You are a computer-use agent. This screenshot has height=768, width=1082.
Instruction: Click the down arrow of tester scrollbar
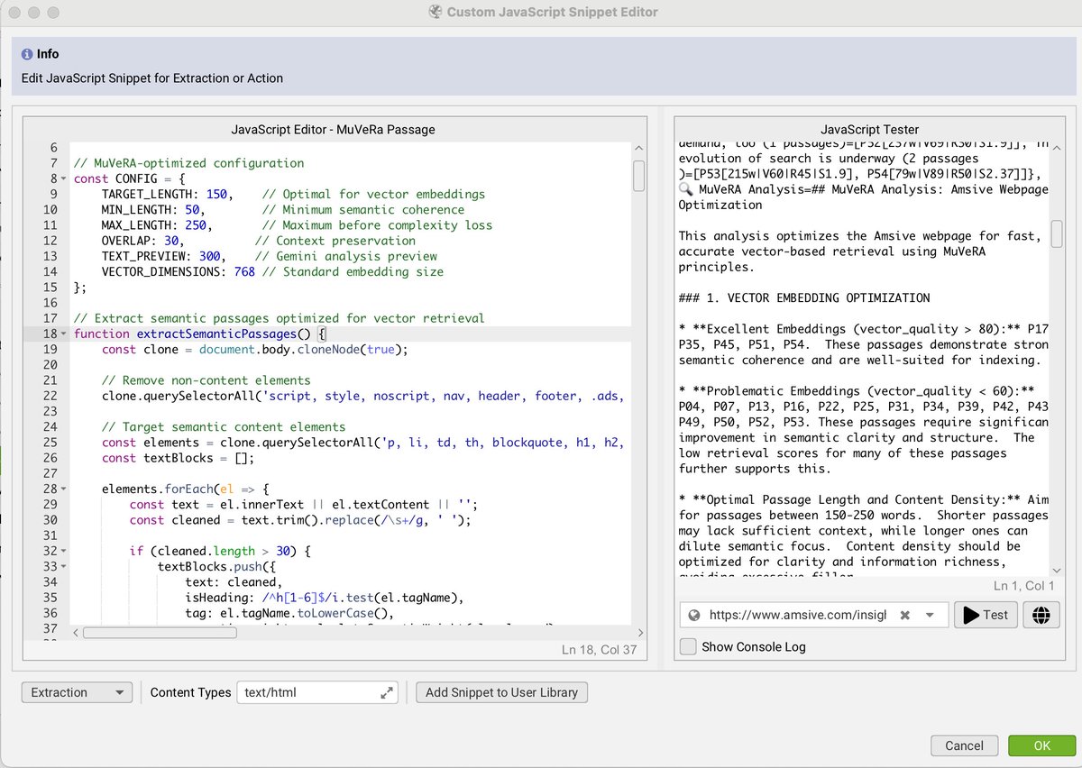pos(1057,570)
